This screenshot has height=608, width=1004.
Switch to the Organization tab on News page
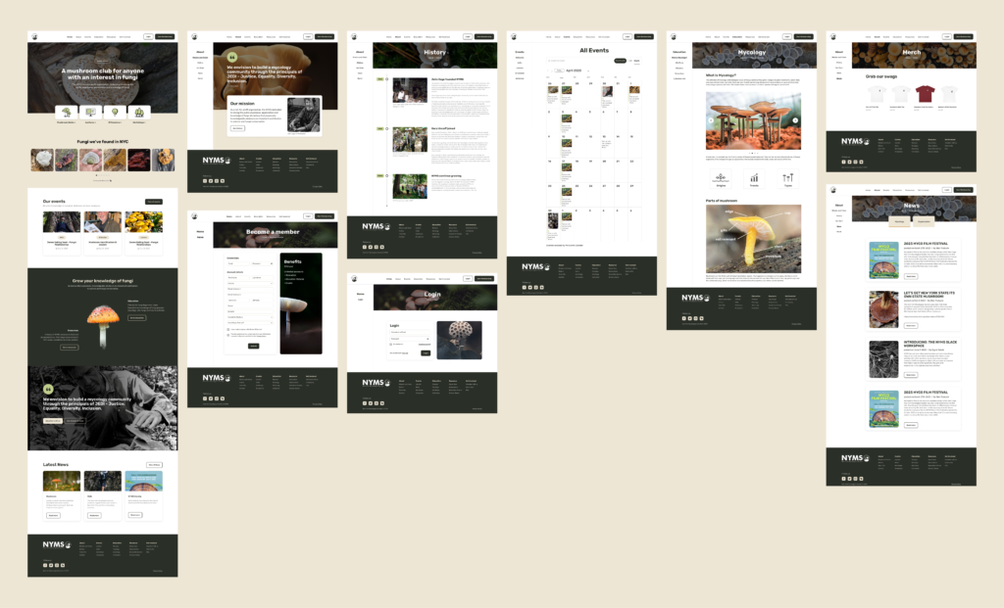point(924,221)
